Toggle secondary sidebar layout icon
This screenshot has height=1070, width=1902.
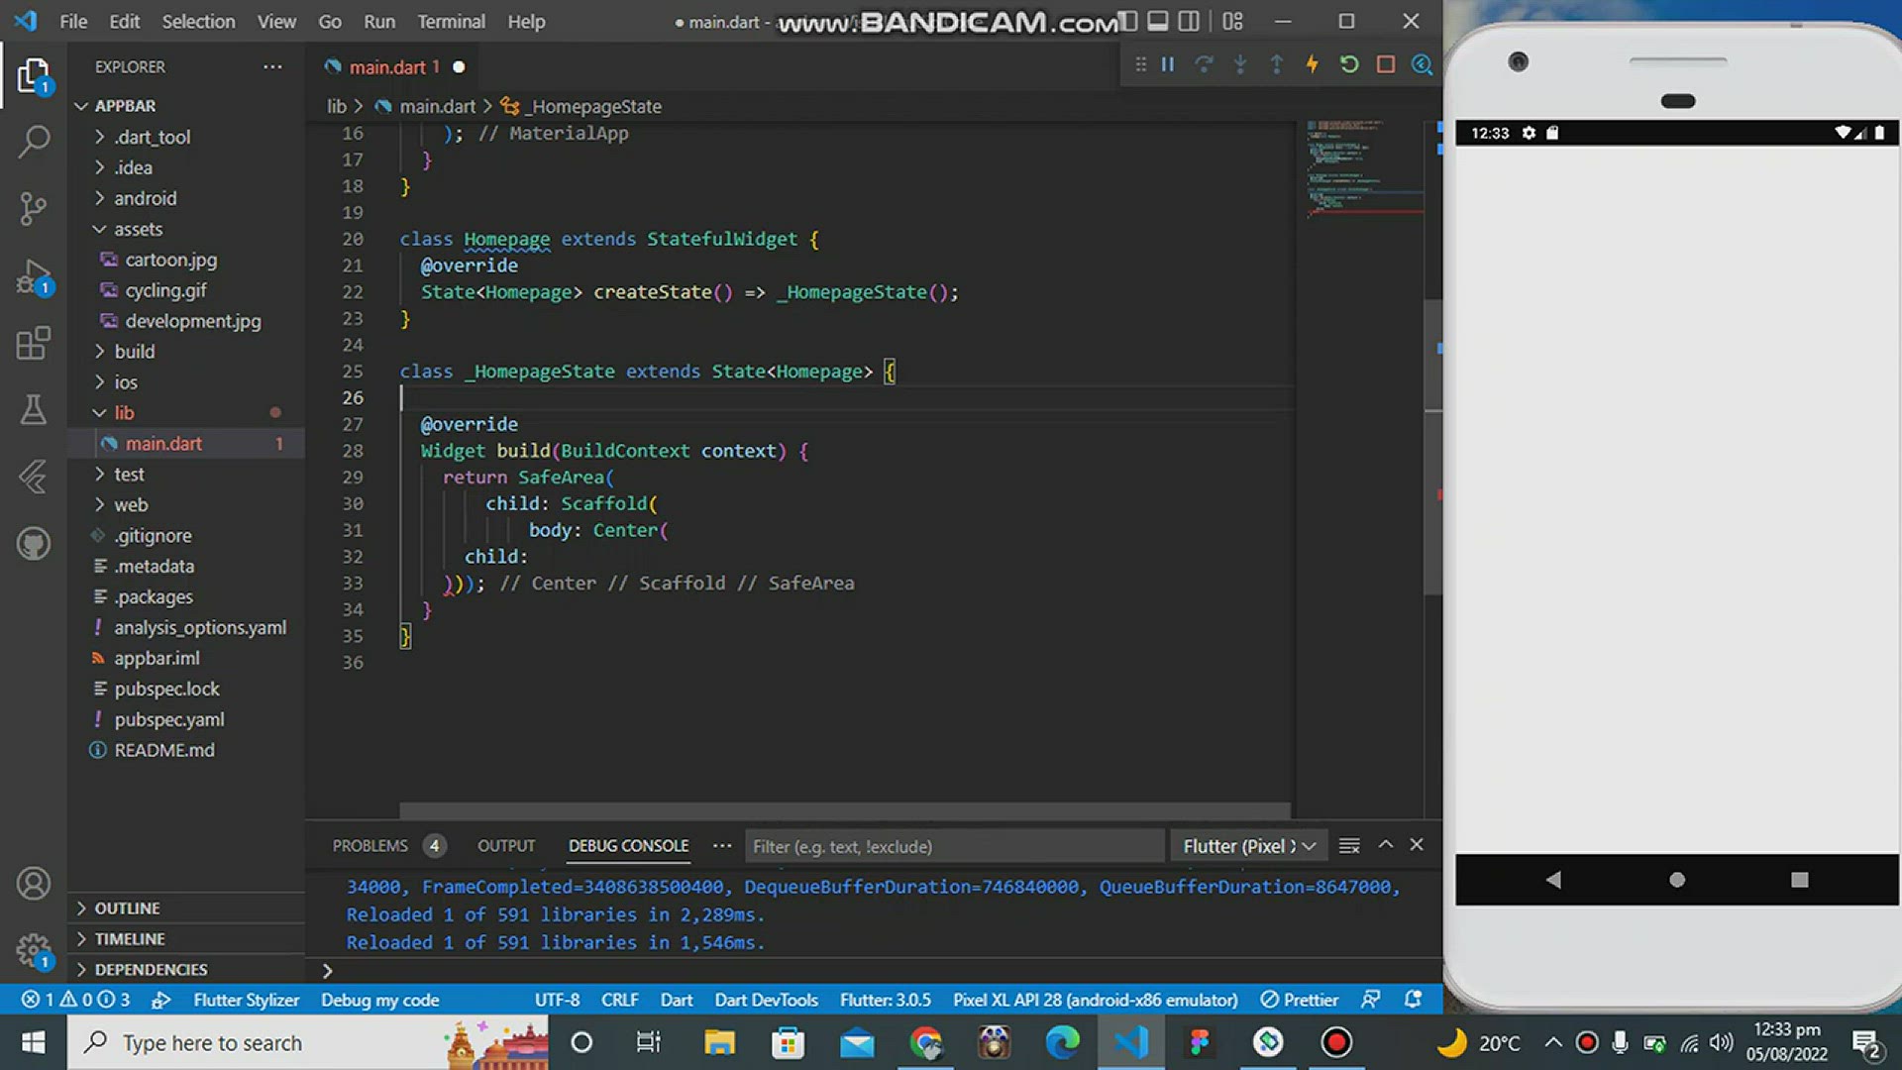tap(1189, 21)
